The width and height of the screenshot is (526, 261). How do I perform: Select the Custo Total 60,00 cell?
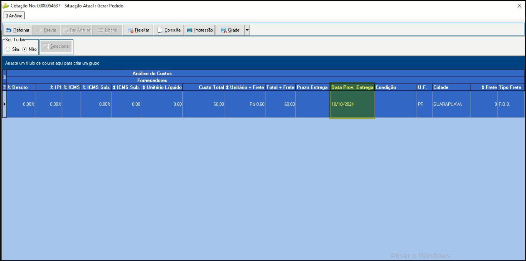204,104
